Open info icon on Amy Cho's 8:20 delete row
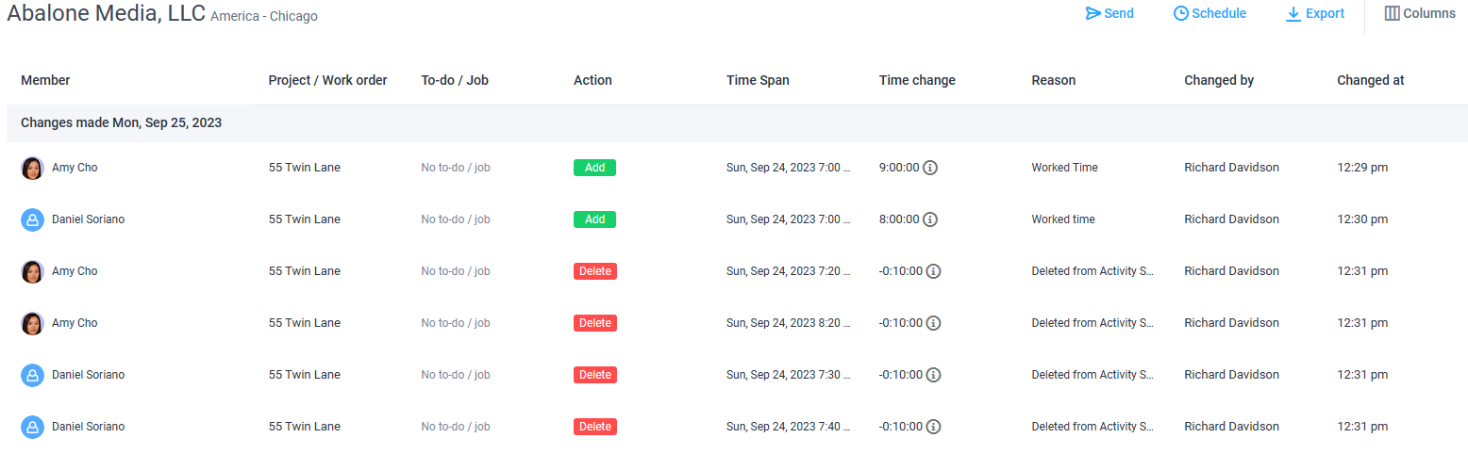The width and height of the screenshot is (1468, 454). tap(933, 323)
